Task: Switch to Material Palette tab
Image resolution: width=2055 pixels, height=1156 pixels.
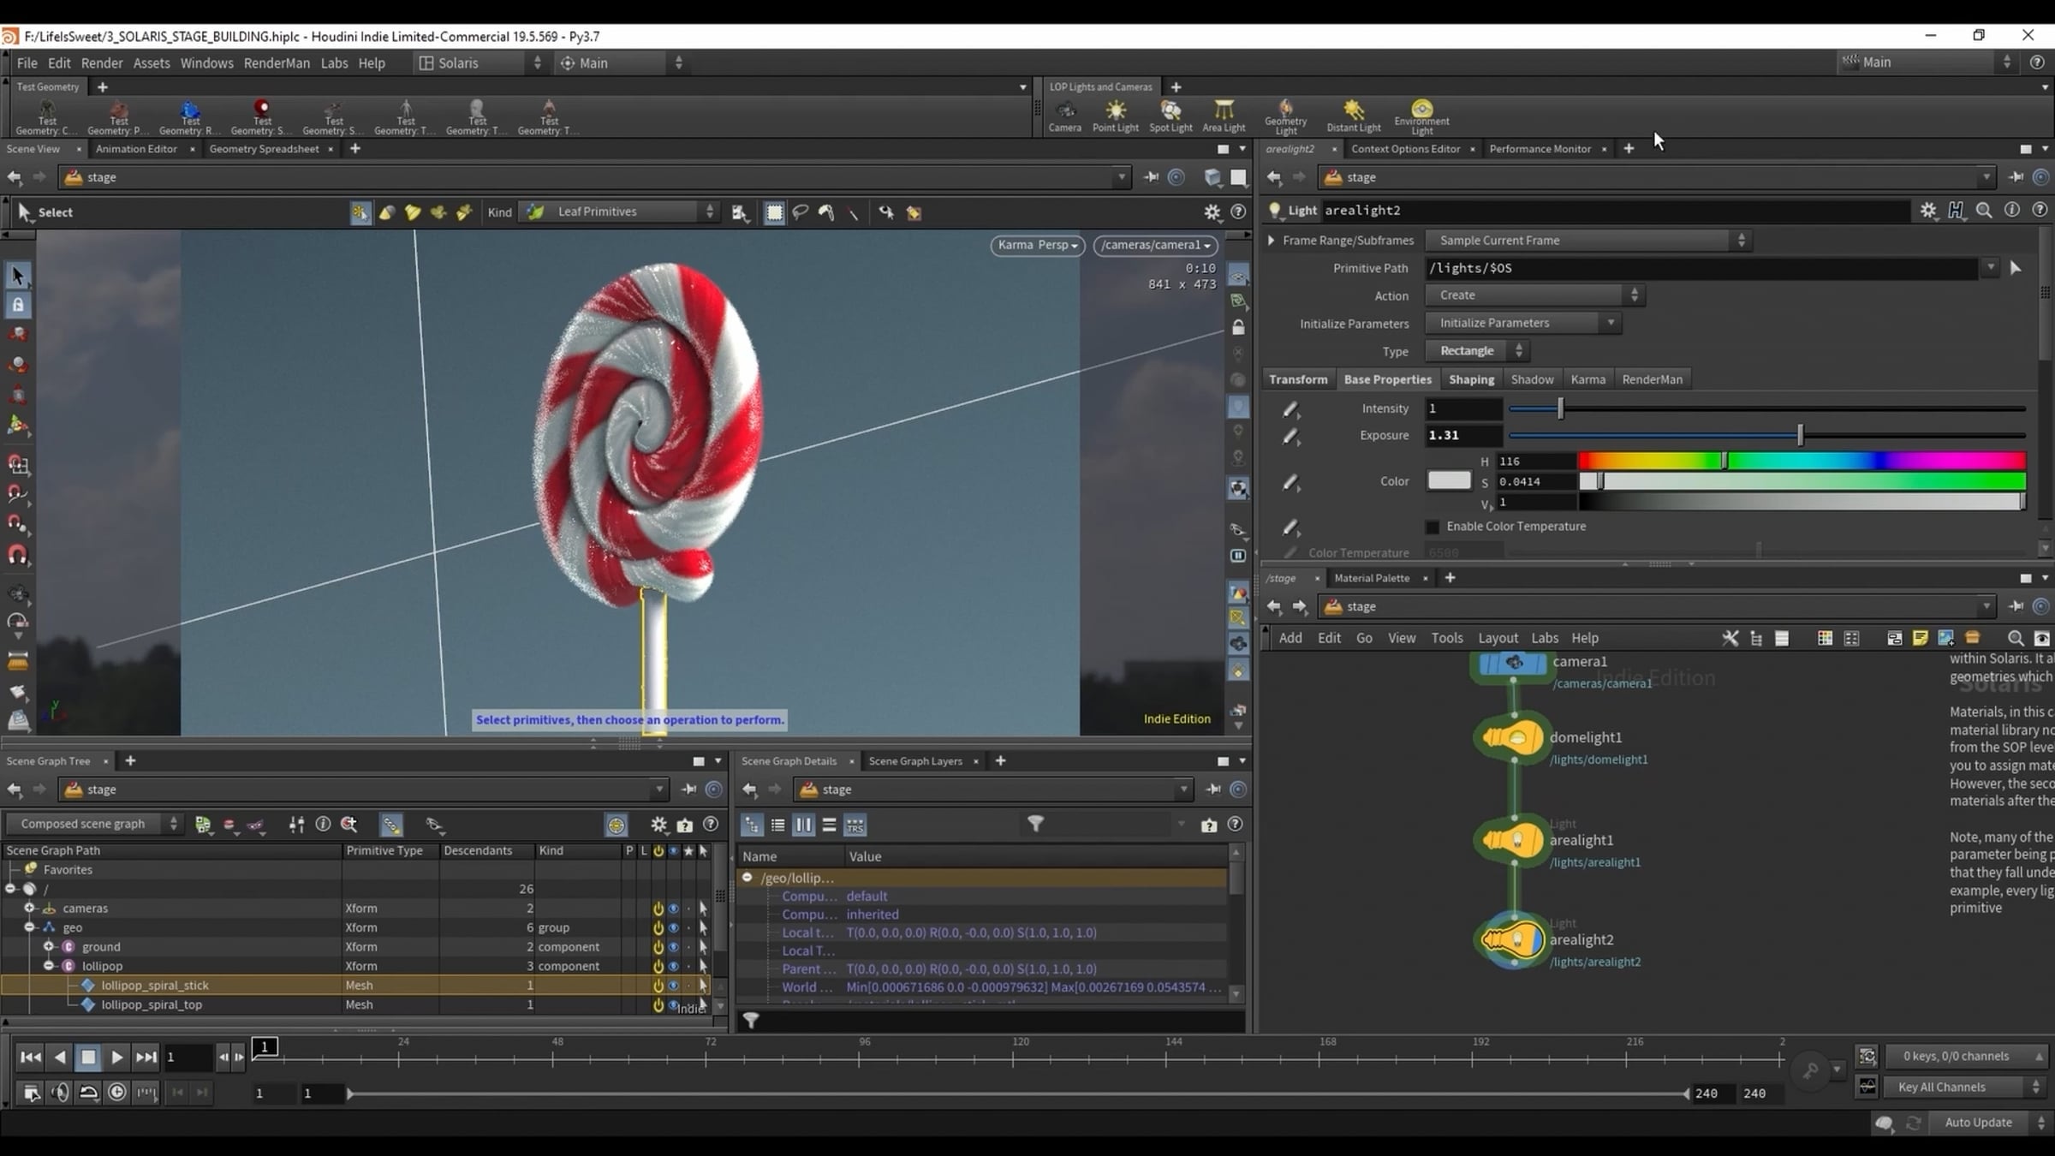Action: [x=1372, y=578]
